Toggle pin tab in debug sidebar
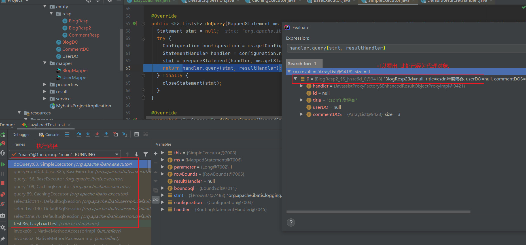Screen dimensions: 526x245 point(3,239)
